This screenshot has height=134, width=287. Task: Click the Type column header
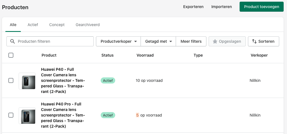(x=198, y=55)
